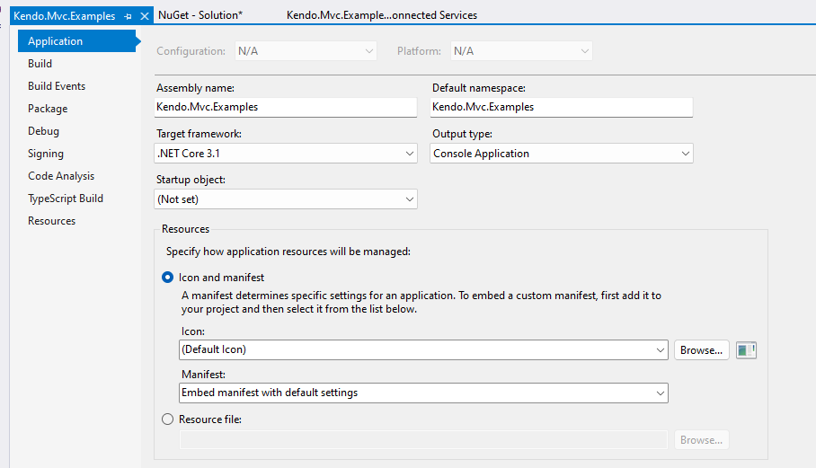The width and height of the screenshot is (816, 468).
Task: Open the Connected Services document tab
Action: coord(381,15)
